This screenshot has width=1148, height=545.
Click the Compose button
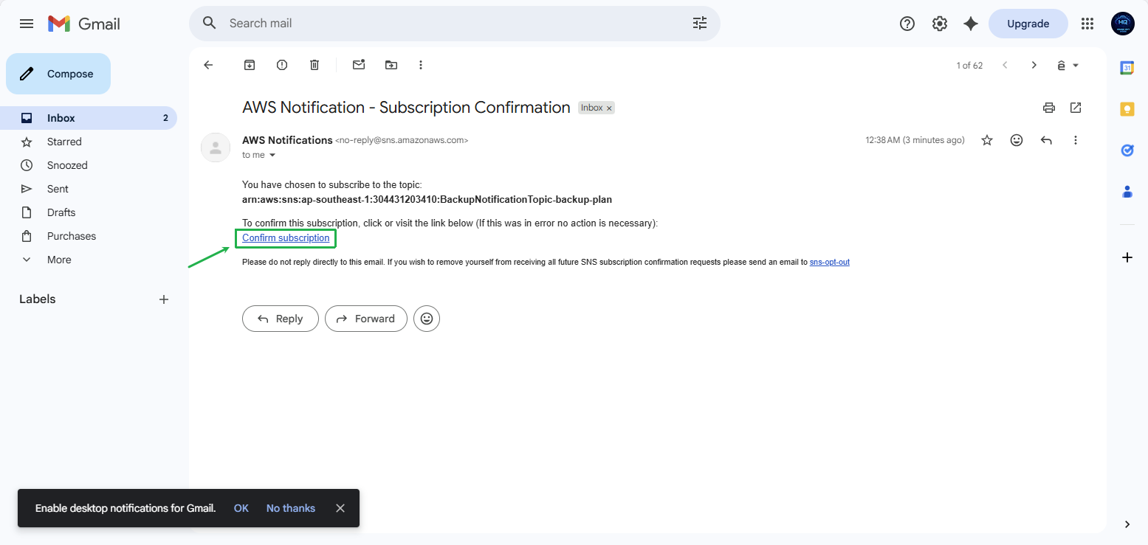(x=58, y=74)
